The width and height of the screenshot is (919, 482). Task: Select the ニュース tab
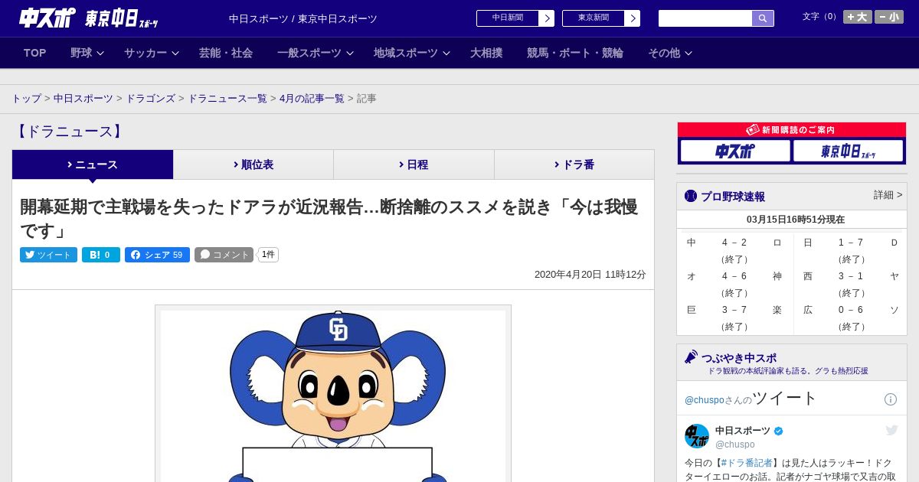pyautogui.click(x=93, y=164)
